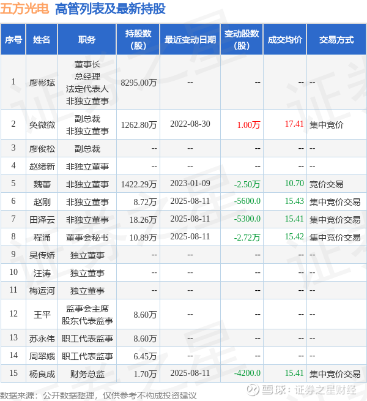
Task: Click the price 15.42
Action: point(294,236)
